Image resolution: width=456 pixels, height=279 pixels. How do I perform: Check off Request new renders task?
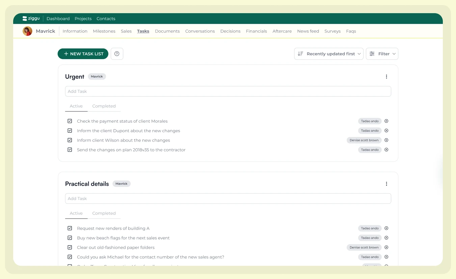point(70,228)
